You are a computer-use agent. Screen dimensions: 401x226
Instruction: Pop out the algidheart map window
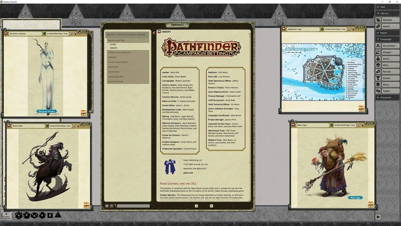[357, 28]
